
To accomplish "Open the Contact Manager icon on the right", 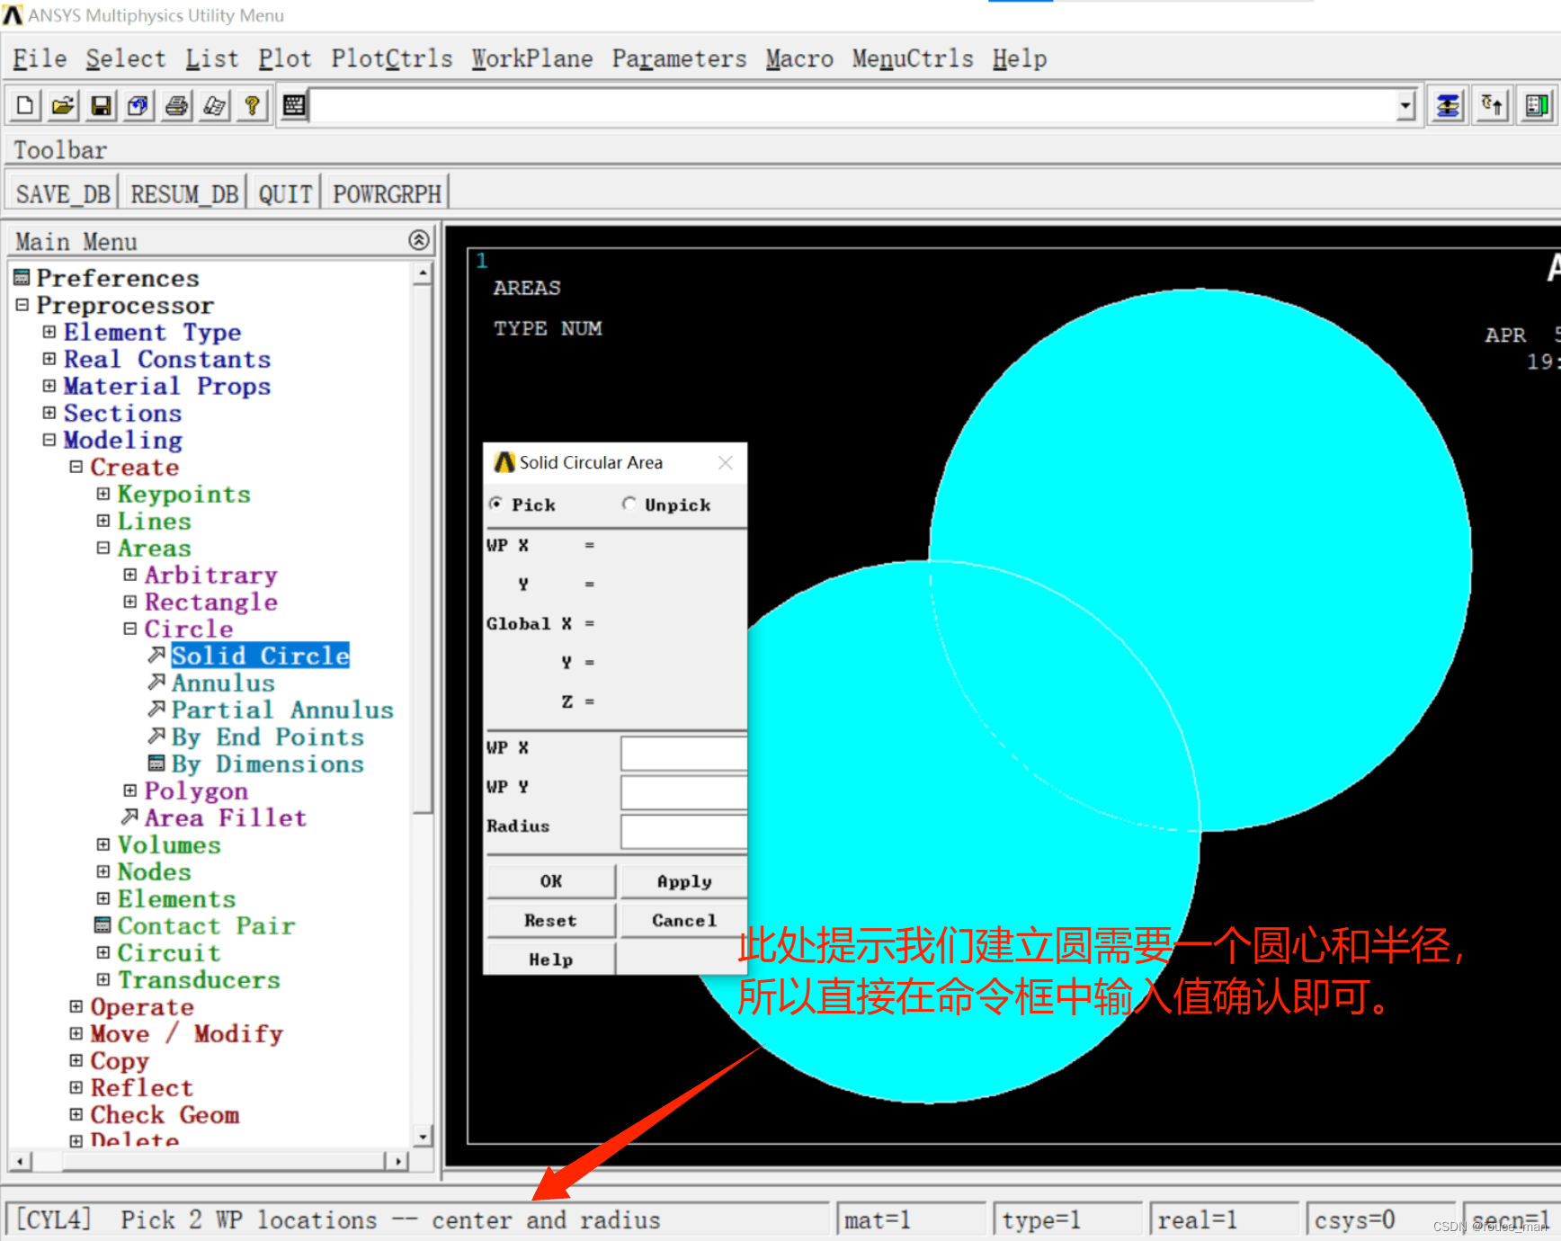I will coord(1538,104).
